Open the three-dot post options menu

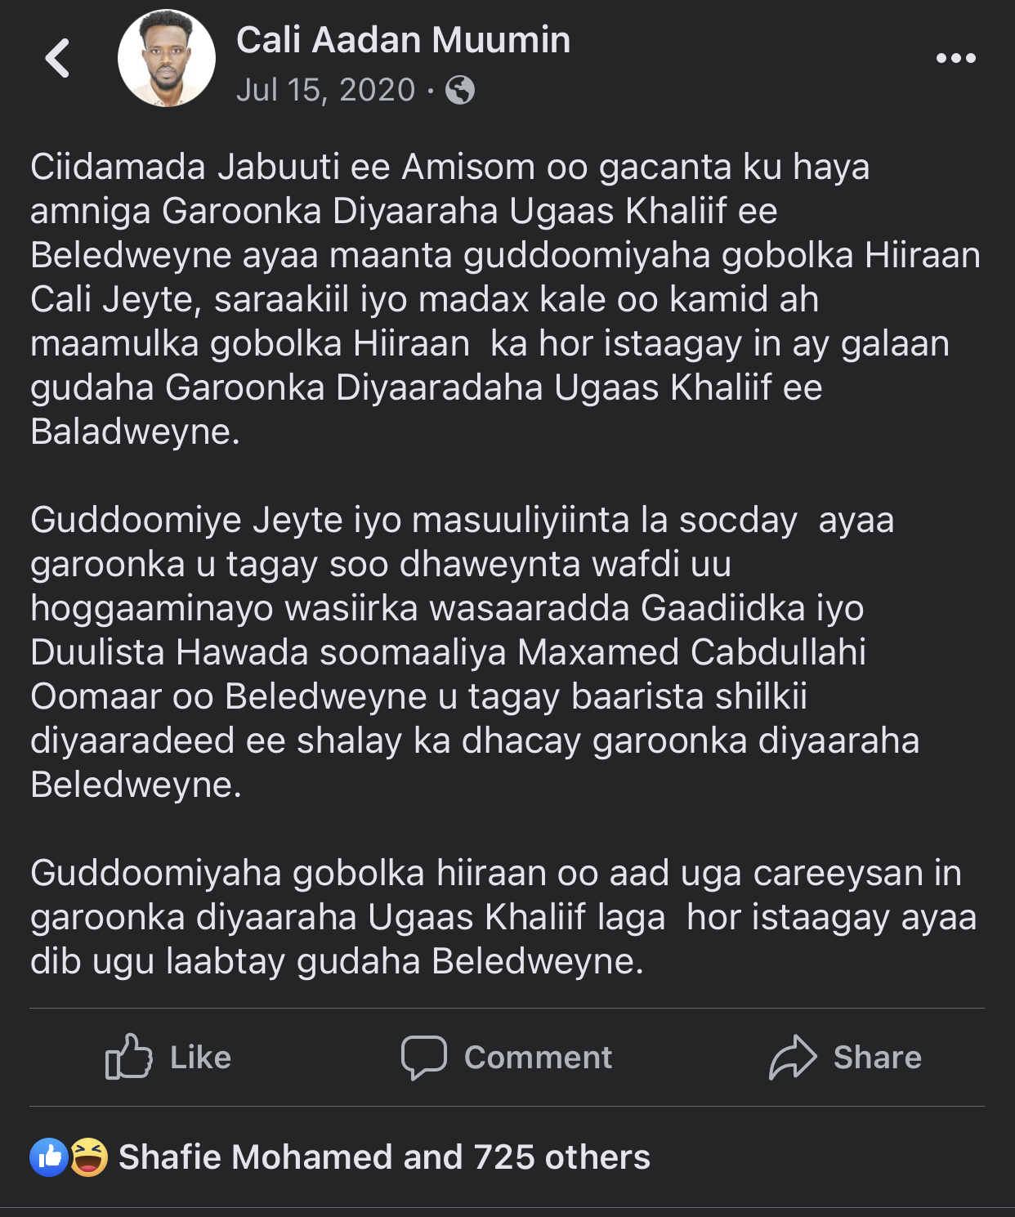tap(955, 58)
